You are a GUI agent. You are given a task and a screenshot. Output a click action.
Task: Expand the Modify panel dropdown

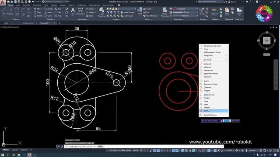(x=51, y=19)
